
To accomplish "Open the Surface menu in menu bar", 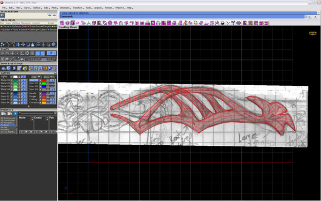I will click(x=37, y=8).
